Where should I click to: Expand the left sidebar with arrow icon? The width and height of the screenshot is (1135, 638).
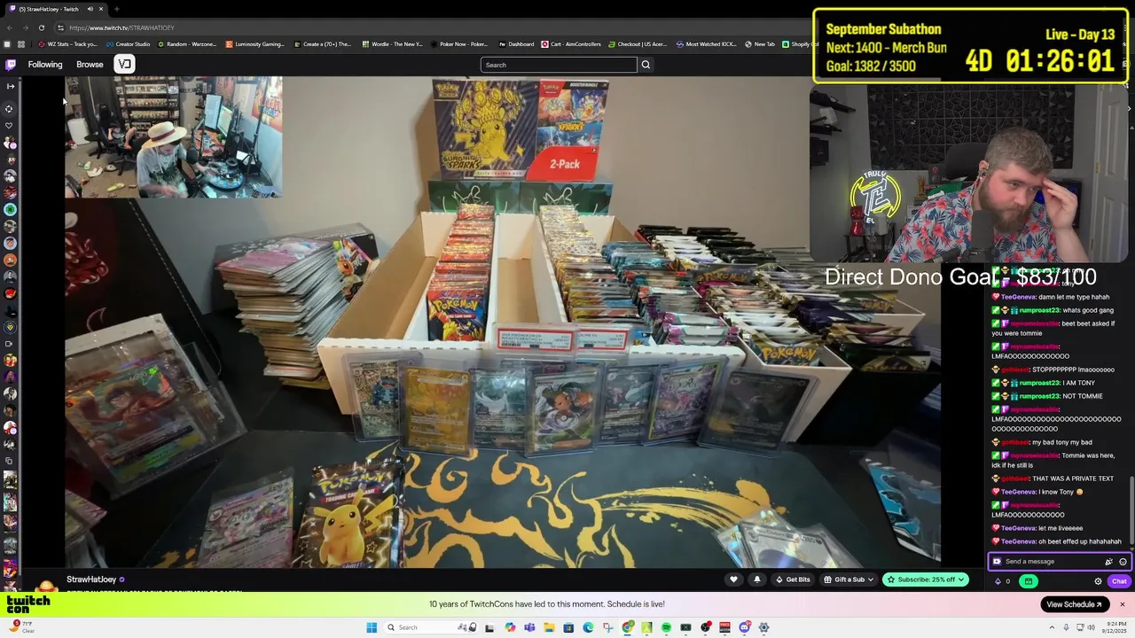pos(11,86)
